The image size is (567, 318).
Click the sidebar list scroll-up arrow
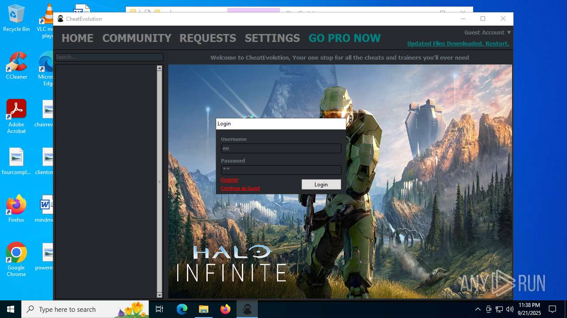(x=159, y=68)
